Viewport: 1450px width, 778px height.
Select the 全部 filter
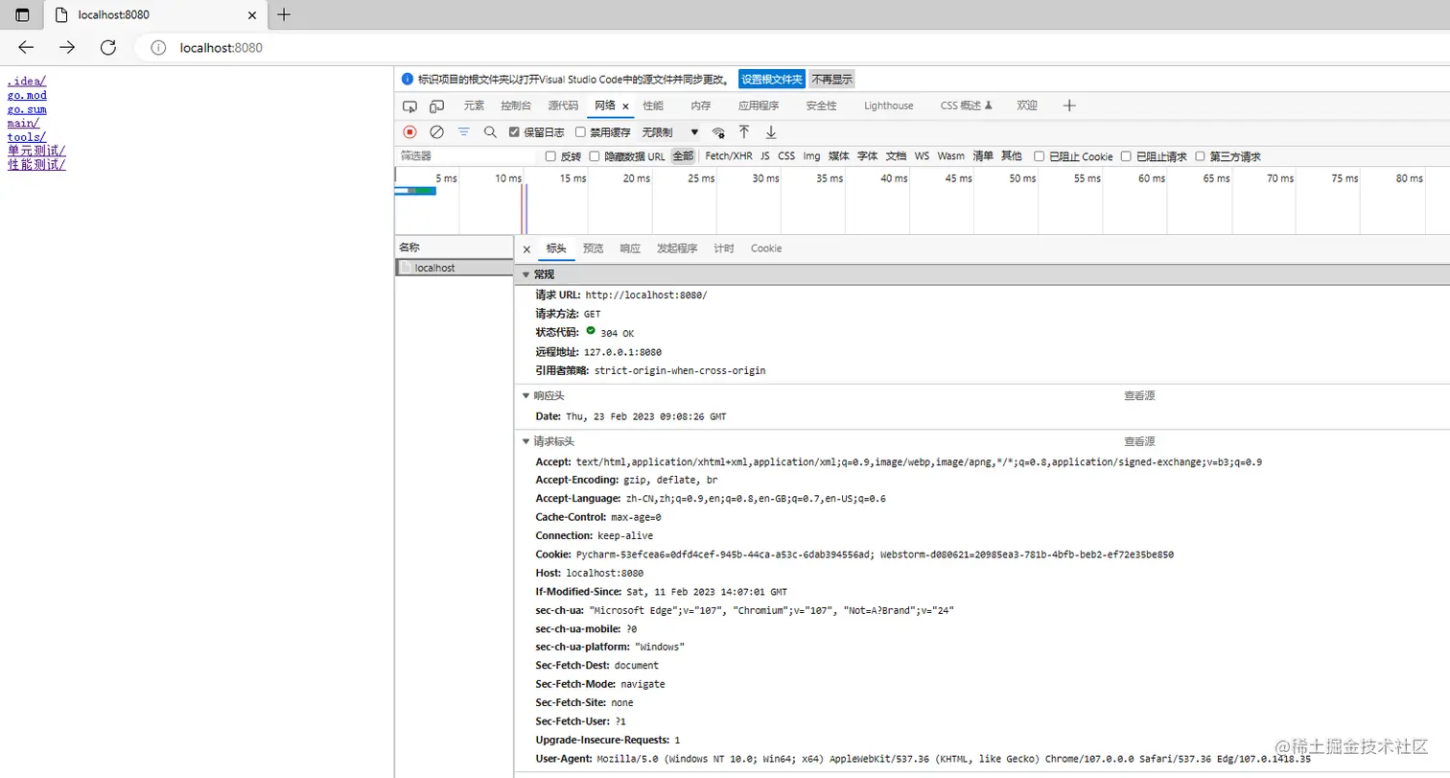coord(683,156)
